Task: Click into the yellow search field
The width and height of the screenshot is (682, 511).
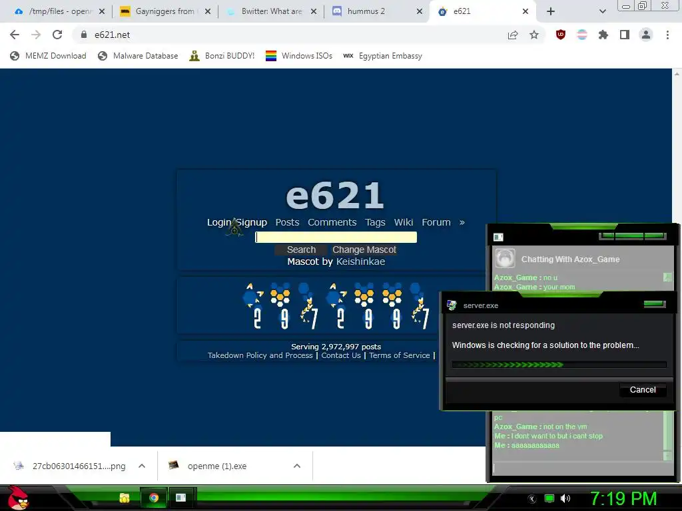Action: tap(336, 237)
